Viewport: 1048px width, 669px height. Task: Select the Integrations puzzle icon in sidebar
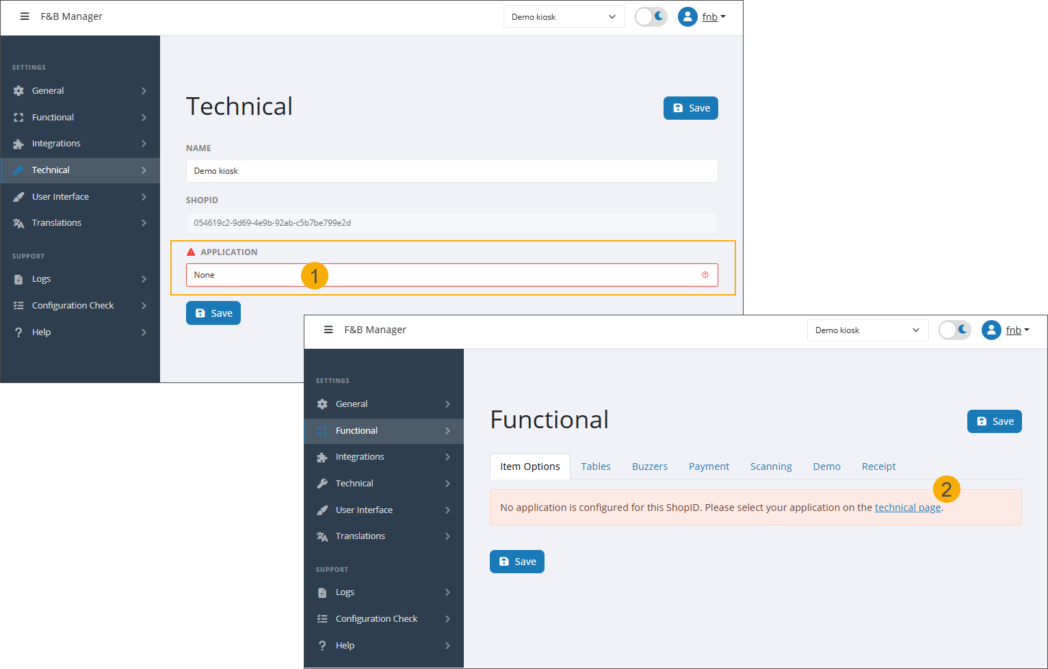pos(19,144)
